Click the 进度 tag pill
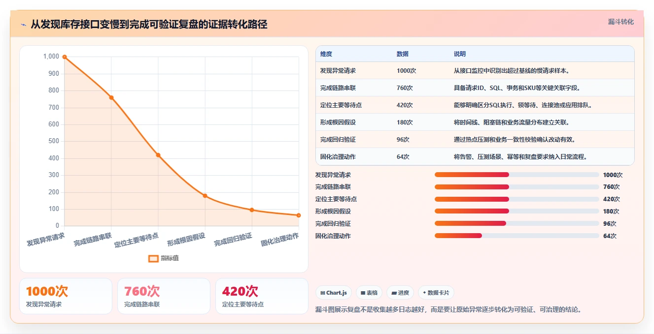Screen dimensions: 654x334 point(400,293)
